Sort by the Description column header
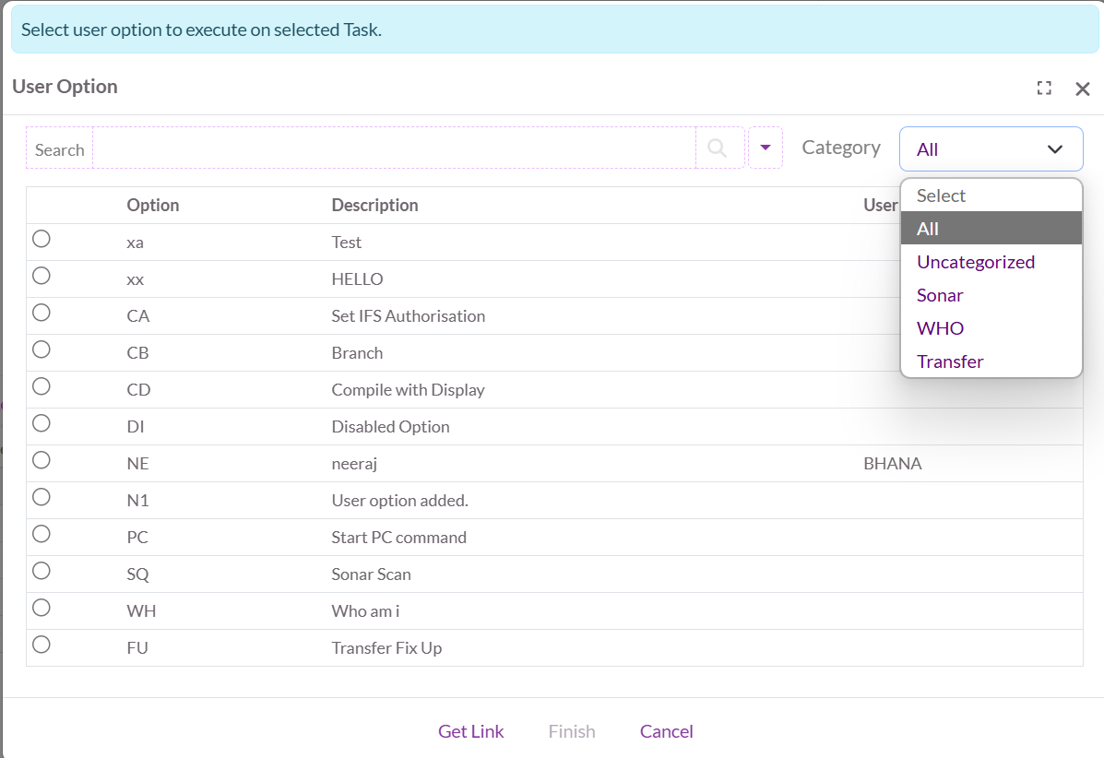 click(374, 205)
